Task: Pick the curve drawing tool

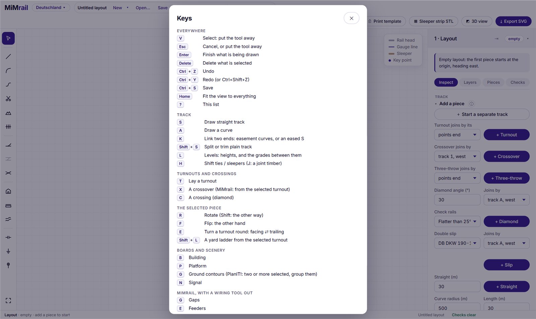Action: tap(8, 71)
